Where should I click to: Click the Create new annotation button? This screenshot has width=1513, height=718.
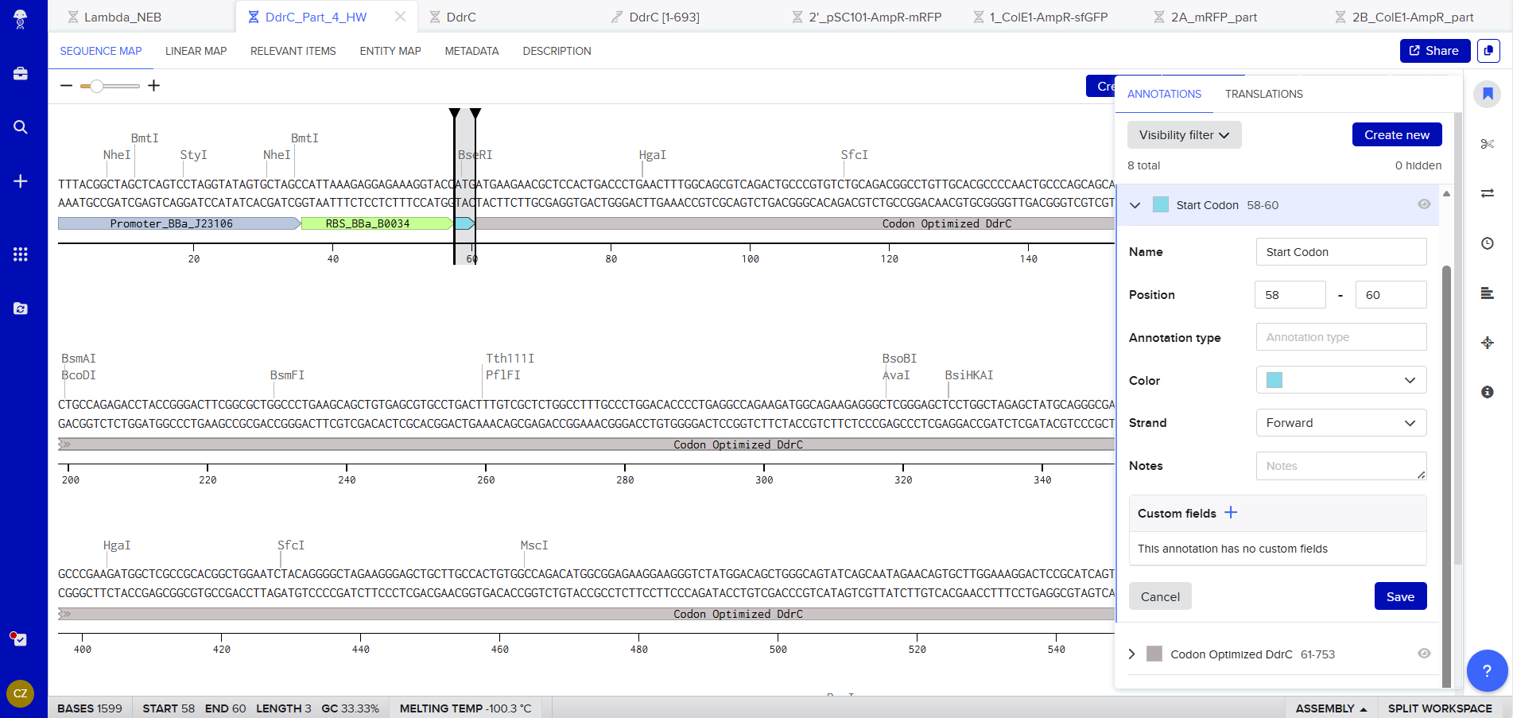coord(1396,135)
